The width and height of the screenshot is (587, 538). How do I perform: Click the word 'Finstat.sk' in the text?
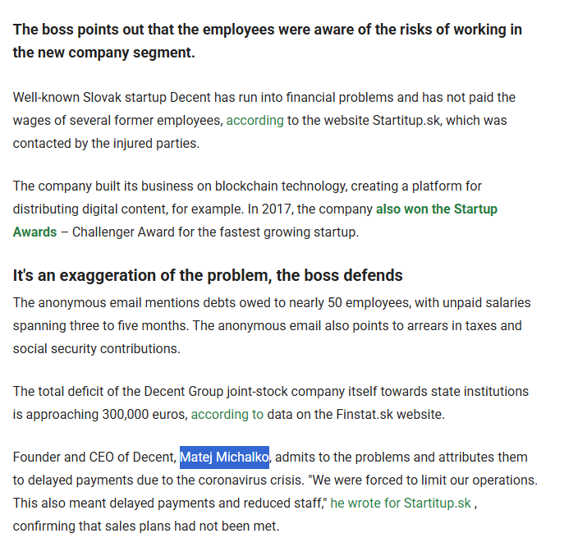coord(365,414)
